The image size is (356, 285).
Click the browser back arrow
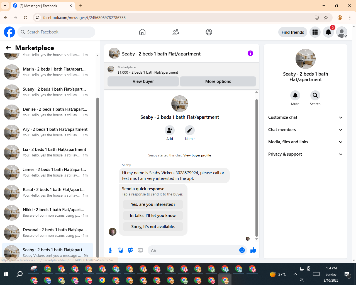[x=6, y=18]
